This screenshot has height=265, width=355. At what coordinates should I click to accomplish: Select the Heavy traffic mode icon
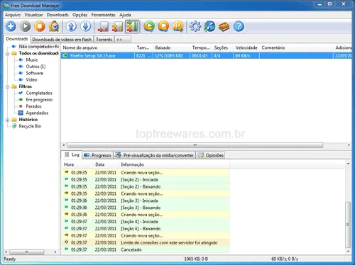coord(132,26)
